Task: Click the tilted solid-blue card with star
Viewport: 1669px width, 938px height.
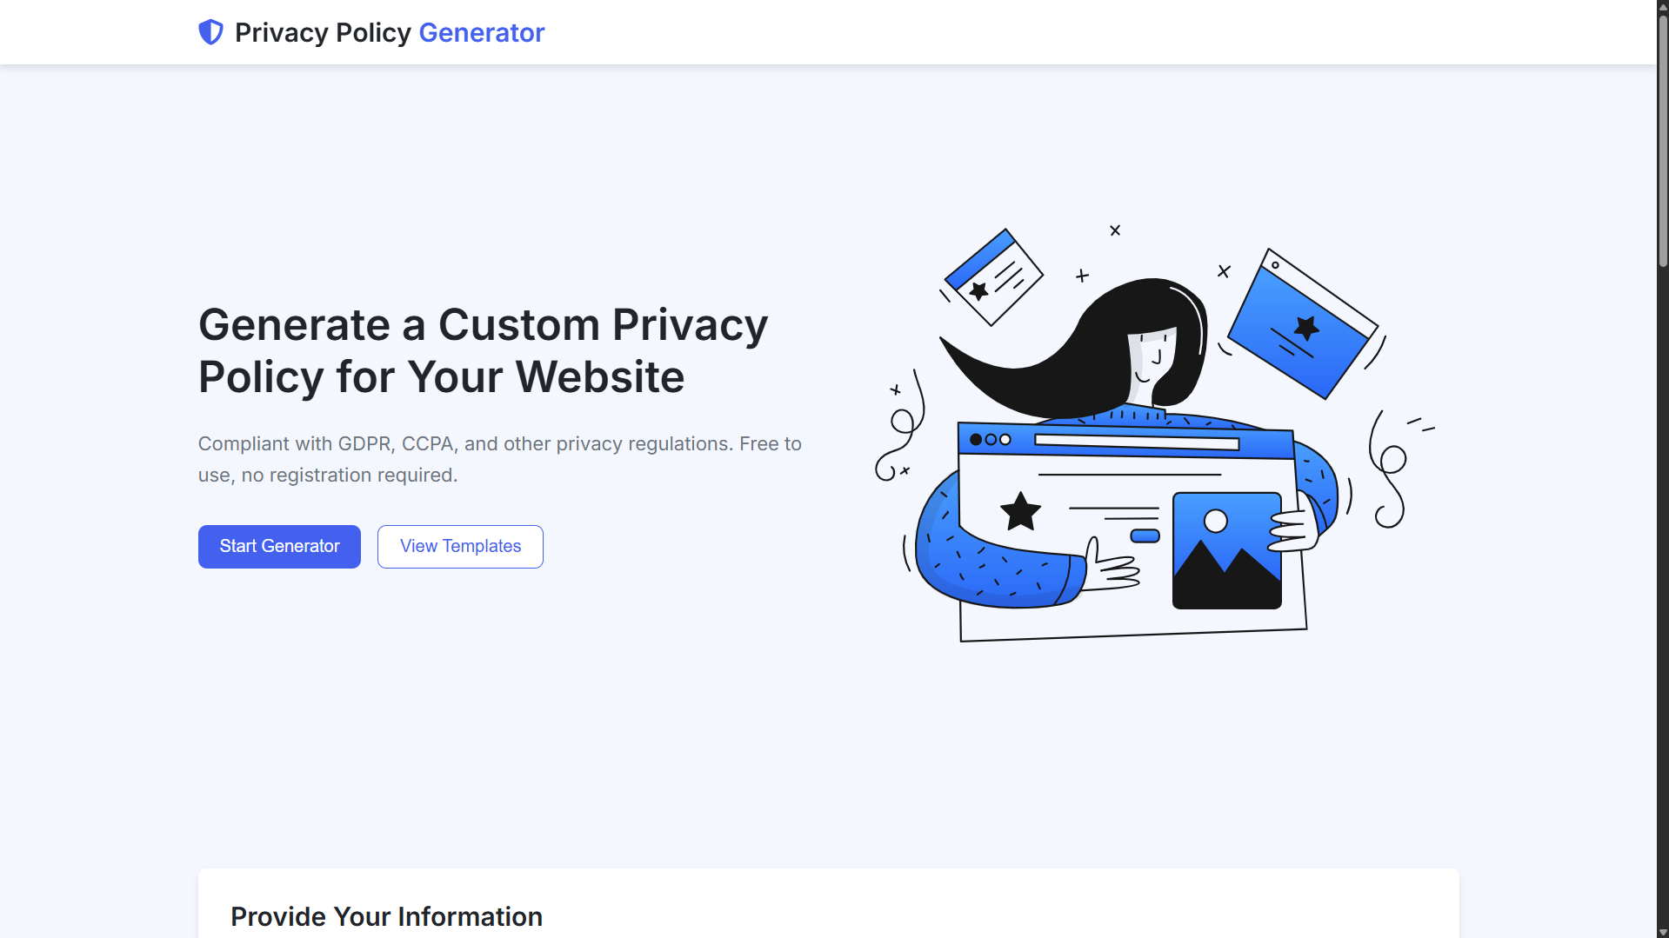Action: [1302, 324]
